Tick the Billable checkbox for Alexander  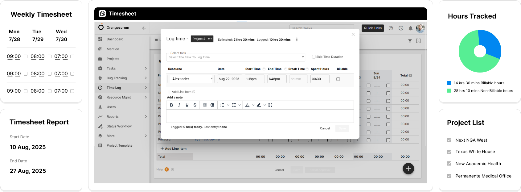coord(338,79)
